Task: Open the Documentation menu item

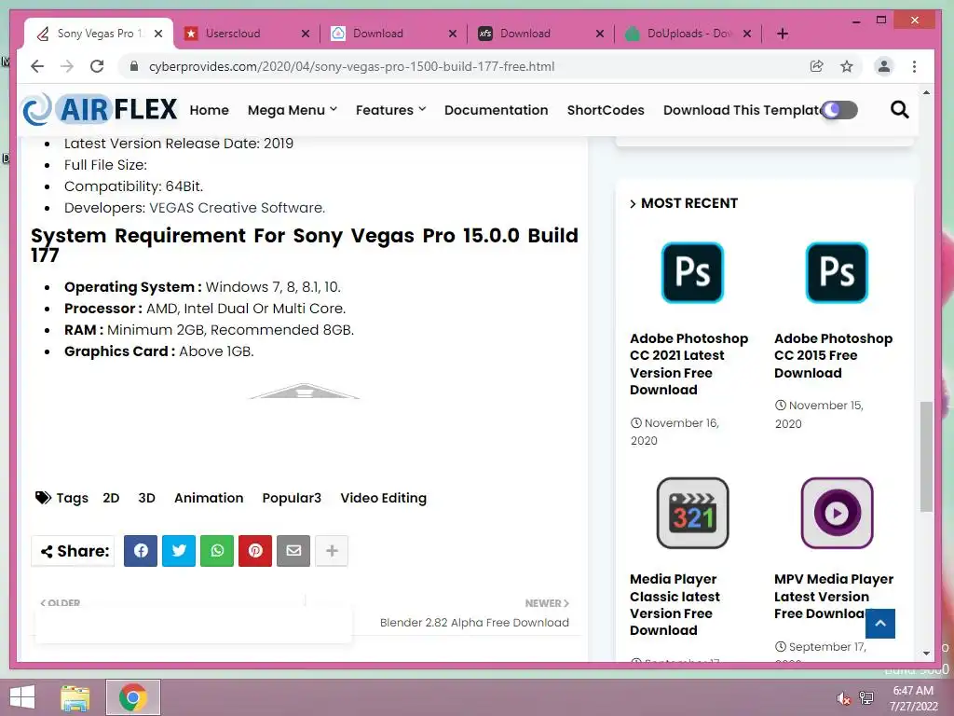Action: 496,110
